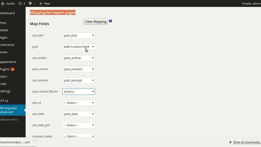261x147 pixels.
Task: Click Howdy, admin account menu
Action: pyautogui.click(x=251, y=4)
